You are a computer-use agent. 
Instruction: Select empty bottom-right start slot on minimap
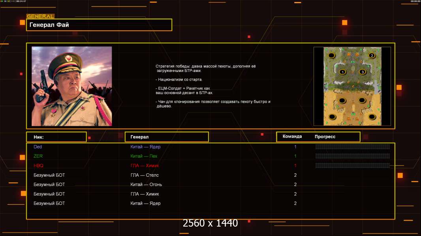point(372,116)
